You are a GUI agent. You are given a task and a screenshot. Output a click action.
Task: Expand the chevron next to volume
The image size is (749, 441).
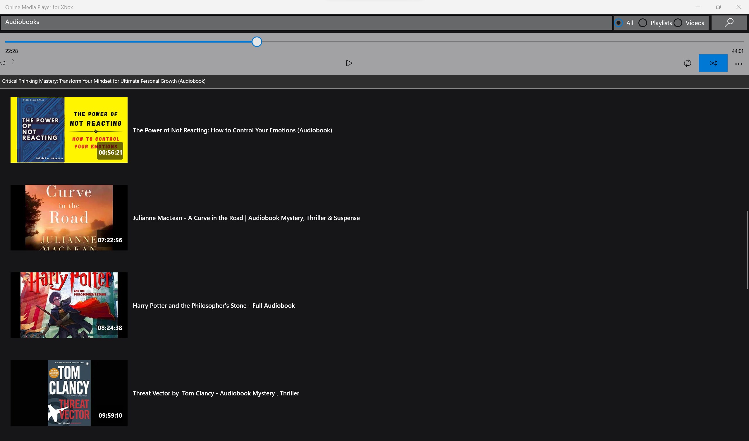click(x=13, y=61)
